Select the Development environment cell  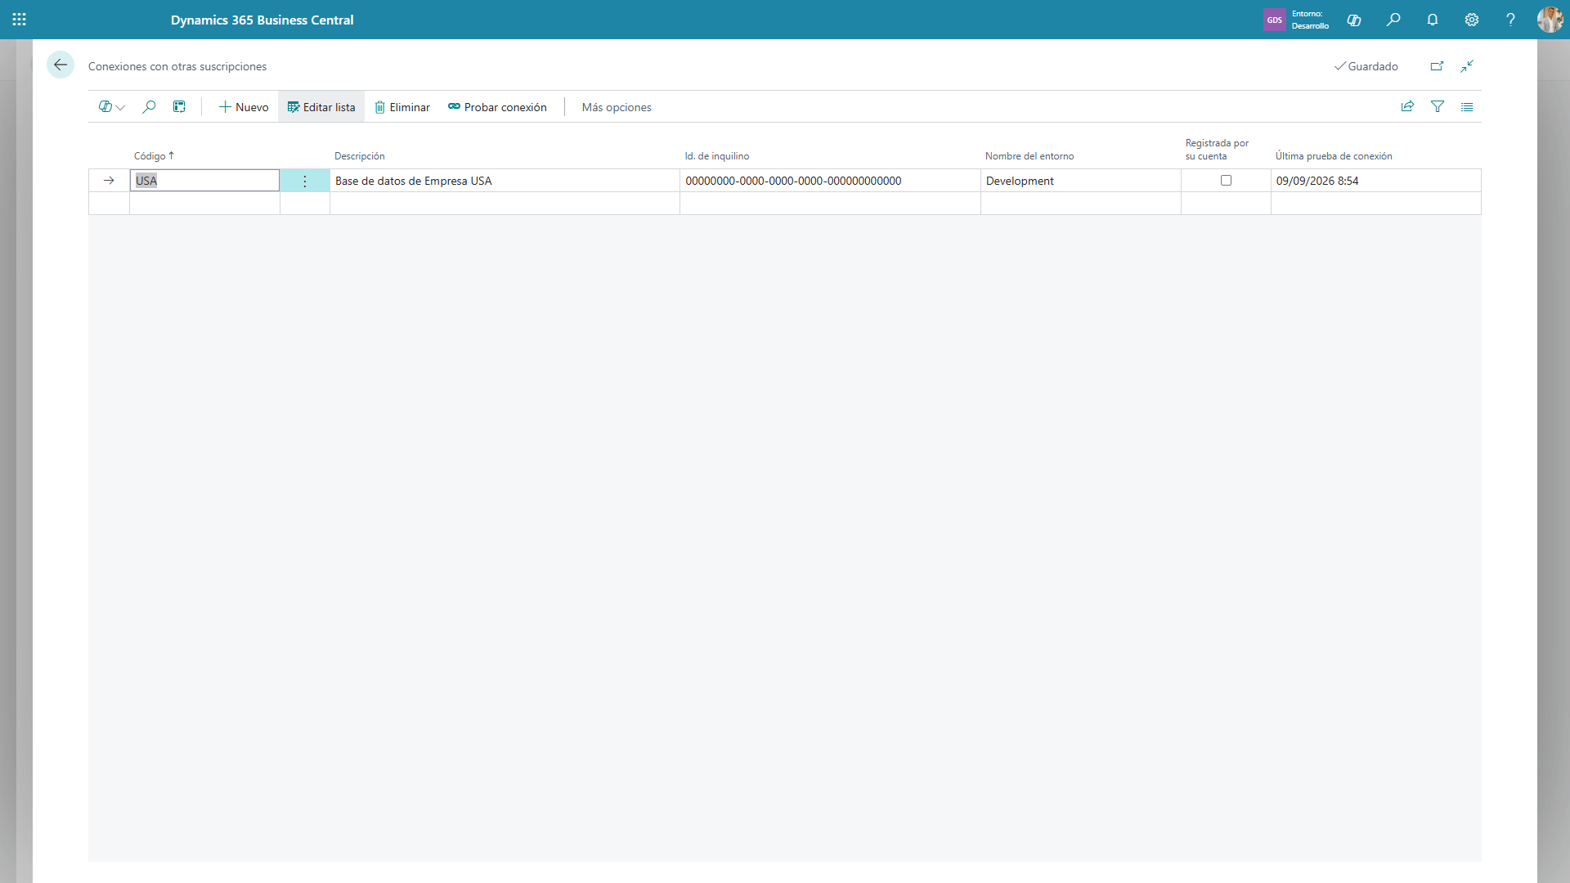coord(1081,181)
